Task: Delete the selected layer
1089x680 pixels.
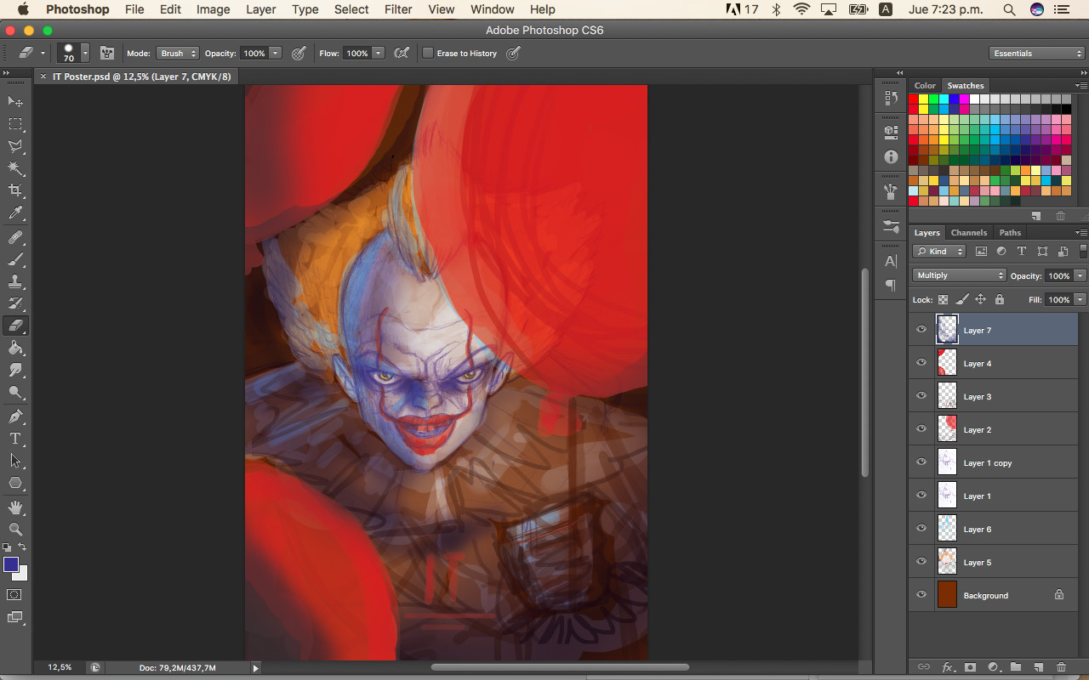Action: coord(1061,668)
